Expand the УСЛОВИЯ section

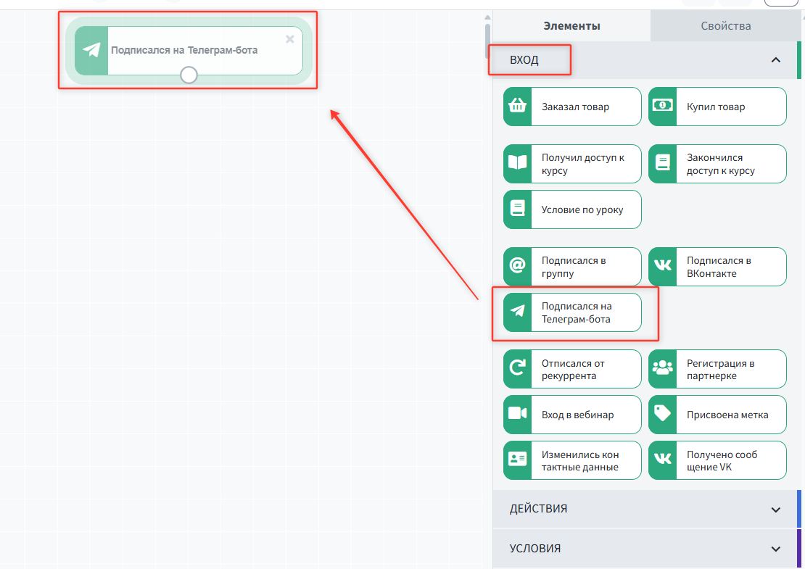[x=775, y=549]
